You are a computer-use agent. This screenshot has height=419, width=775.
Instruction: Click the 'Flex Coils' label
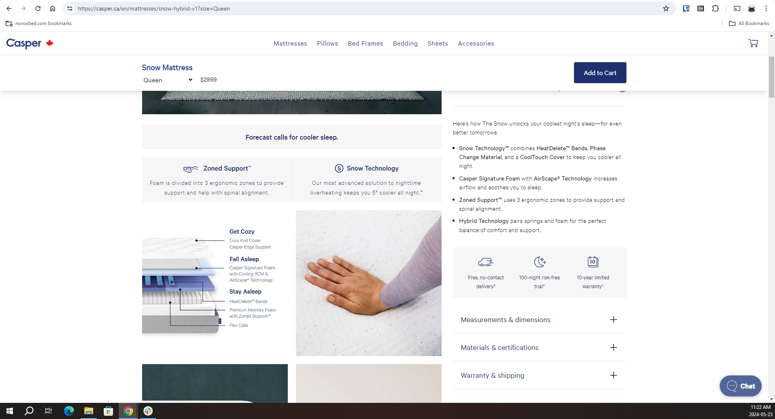(239, 325)
